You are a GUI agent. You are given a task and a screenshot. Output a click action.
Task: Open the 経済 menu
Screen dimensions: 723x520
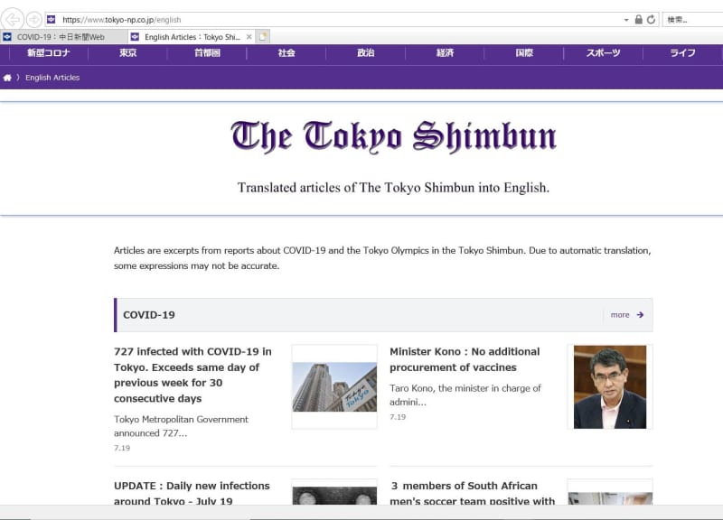tap(445, 53)
